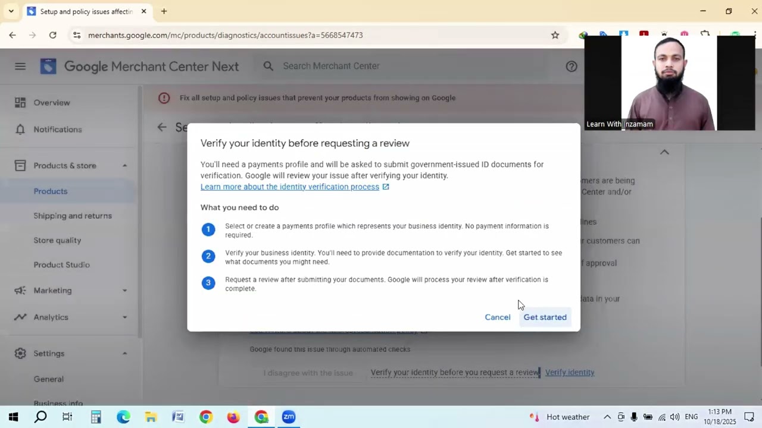Click the volume speaker tray icon
The width and height of the screenshot is (762, 428).
674,417
